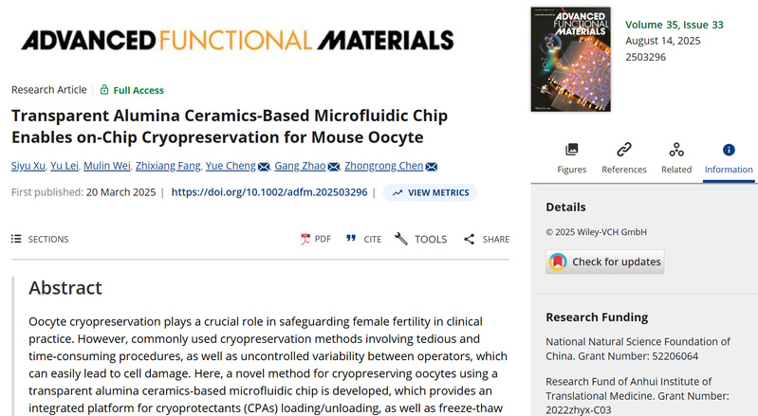Email Gang Zhao via envelope icon
The height and width of the screenshot is (416, 758).
pos(333,167)
